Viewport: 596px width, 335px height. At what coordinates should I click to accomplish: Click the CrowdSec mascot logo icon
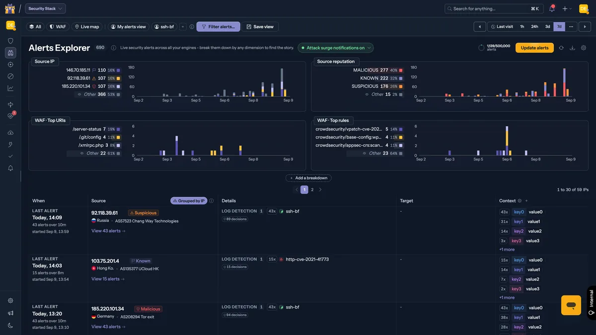10,8
